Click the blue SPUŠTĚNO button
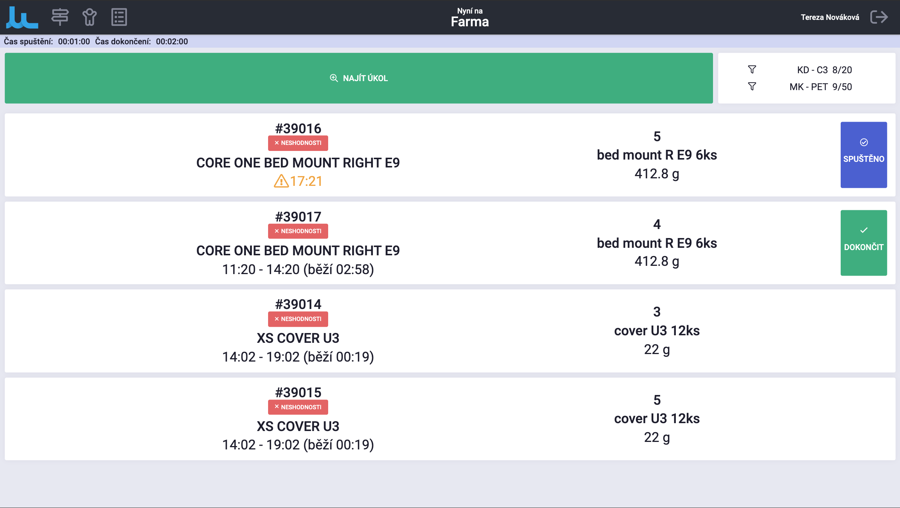This screenshot has width=900, height=508. pos(864,155)
